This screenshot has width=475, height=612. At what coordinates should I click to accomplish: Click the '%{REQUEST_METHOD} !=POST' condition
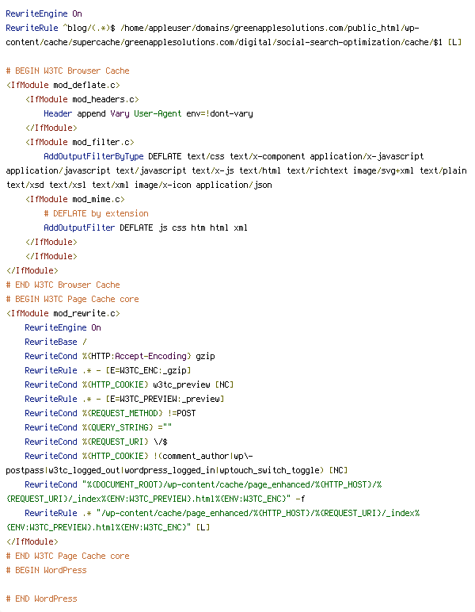pyautogui.click(x=139, y=413)
